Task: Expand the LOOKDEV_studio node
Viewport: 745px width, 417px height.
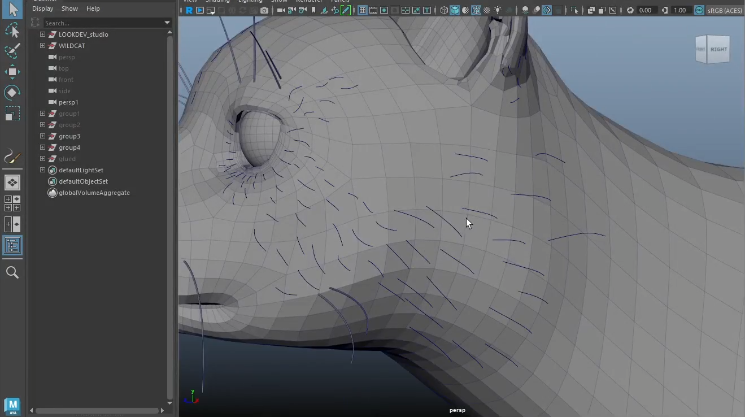Action: click(x=42, y=34)
